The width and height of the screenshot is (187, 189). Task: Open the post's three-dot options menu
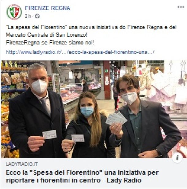181,7
